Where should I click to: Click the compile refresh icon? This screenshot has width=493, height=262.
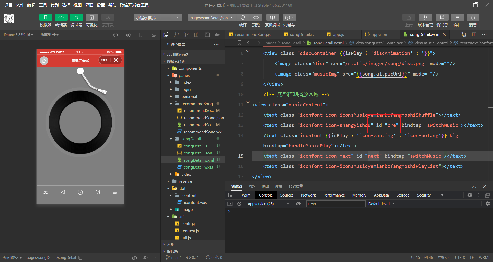[243, 17]
